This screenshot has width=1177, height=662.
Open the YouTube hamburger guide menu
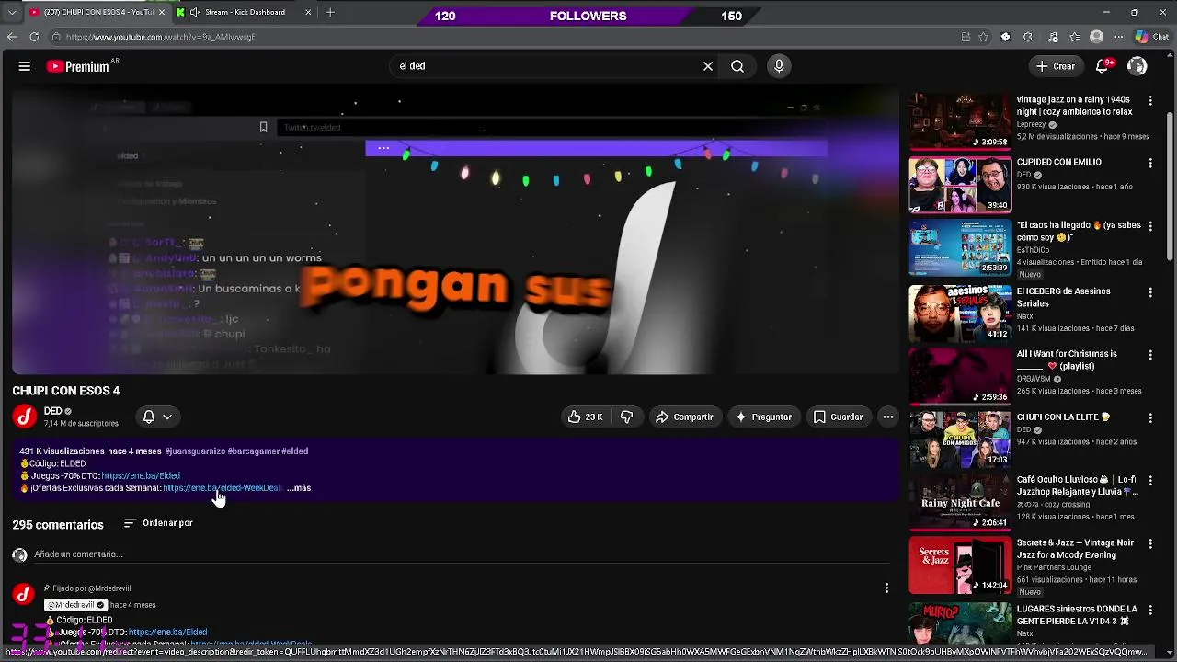click(25, 66)
